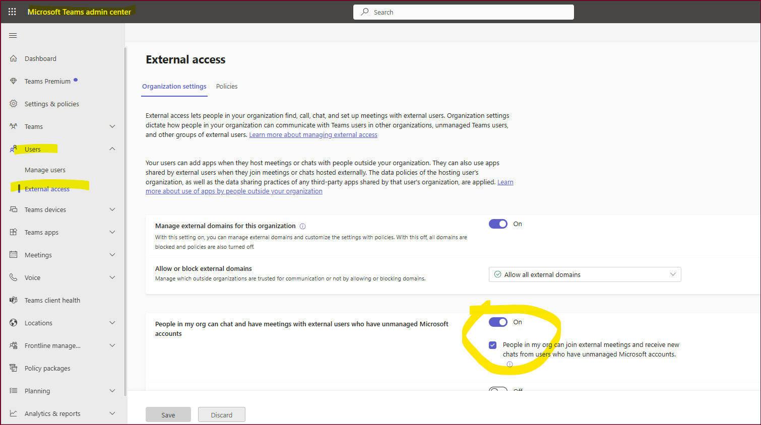Select External access in sidebar
Image resolution: width=761 pixels, height=425 pixels.
(47, 189)
